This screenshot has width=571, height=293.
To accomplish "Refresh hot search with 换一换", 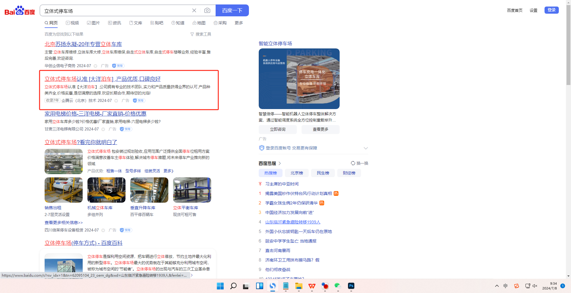I will coord(360,163).
